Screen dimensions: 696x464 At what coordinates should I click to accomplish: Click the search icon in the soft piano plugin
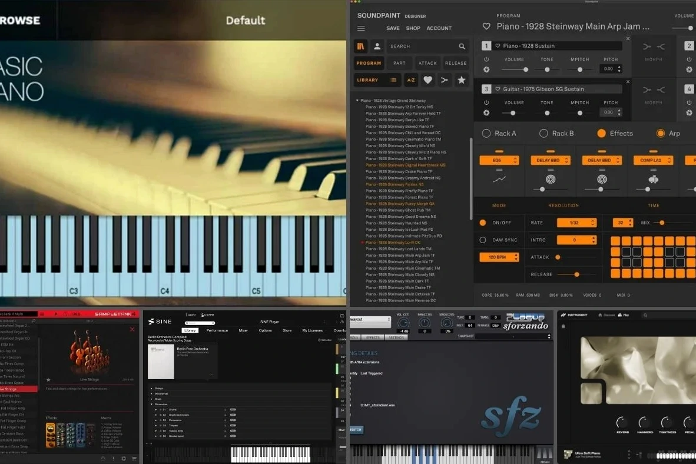[x=645, y=315]
